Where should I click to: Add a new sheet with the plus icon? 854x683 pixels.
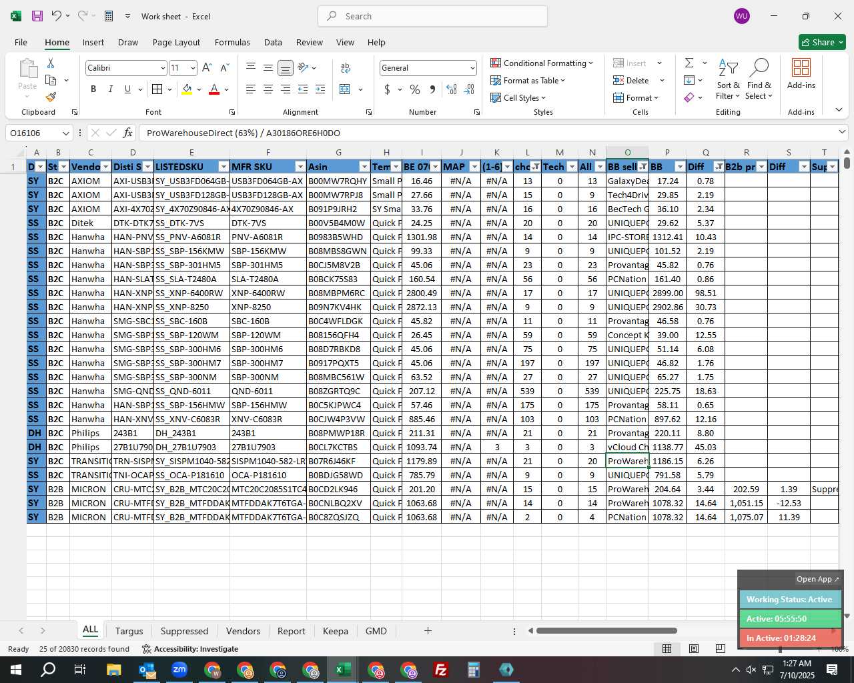[428, 631]
